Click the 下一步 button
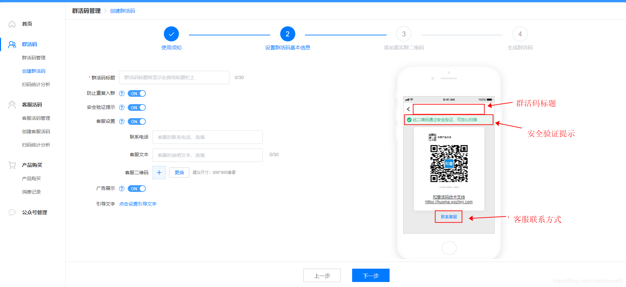Image resolution: width=626 pixels, height=287 pixels. (371, 275)
